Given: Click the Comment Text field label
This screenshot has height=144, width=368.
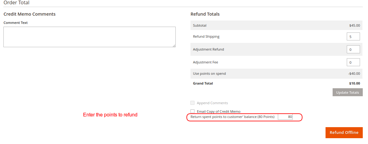Looking at the screenshot, I should click(16, 23).
